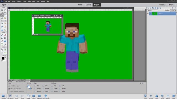This screenshot has height=99, width=177.
Task: Select the Crop tool
Action: pos(2,50)
